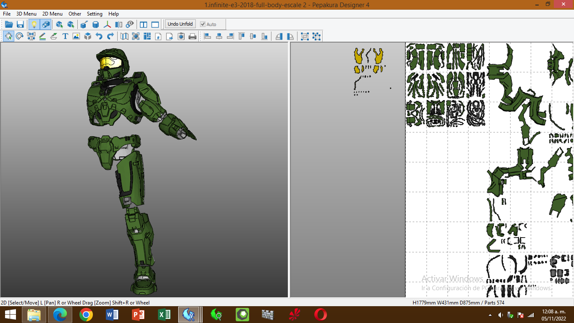The width and height of the screenshot is (574, 323).
Task: Toggle the light bulb lighting switch
Action: (34, 24)
